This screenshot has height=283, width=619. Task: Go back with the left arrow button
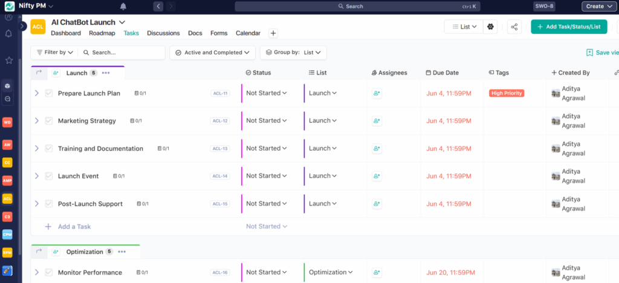(x=158, y=6)
